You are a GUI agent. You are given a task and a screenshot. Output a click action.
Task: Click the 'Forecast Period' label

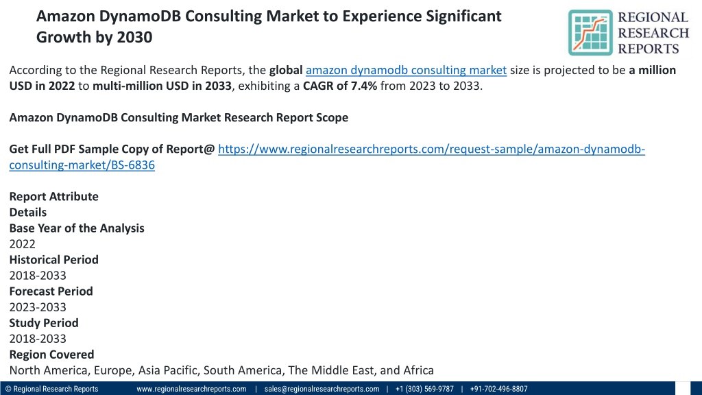[51, 291]
